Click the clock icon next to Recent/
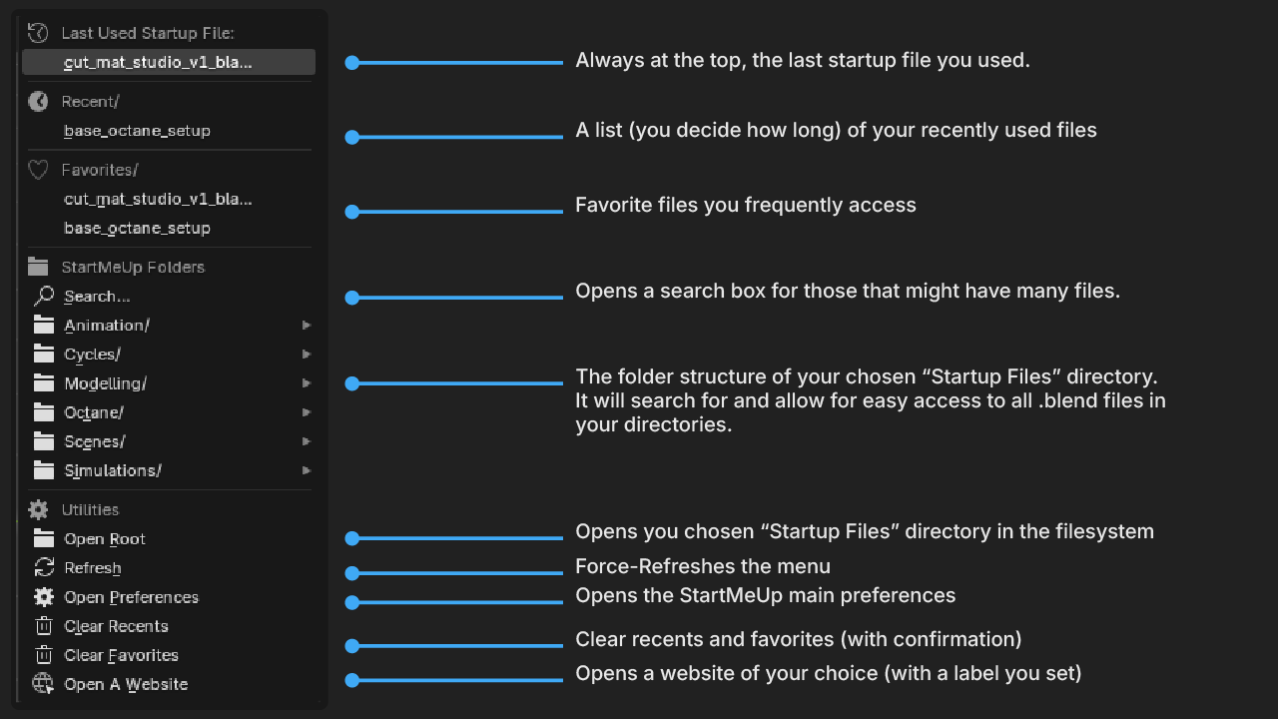The image size is (1278, 719). pyautogui.click(x=38, y=101)
